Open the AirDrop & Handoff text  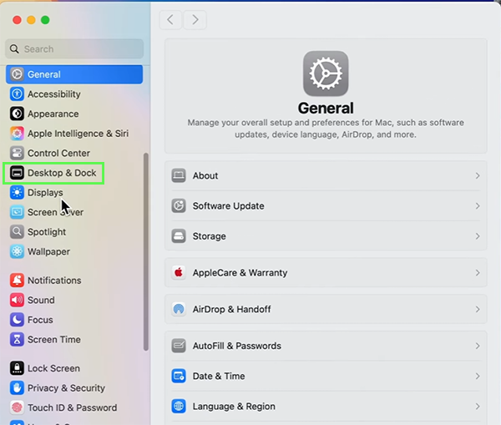tap(231, 309)
